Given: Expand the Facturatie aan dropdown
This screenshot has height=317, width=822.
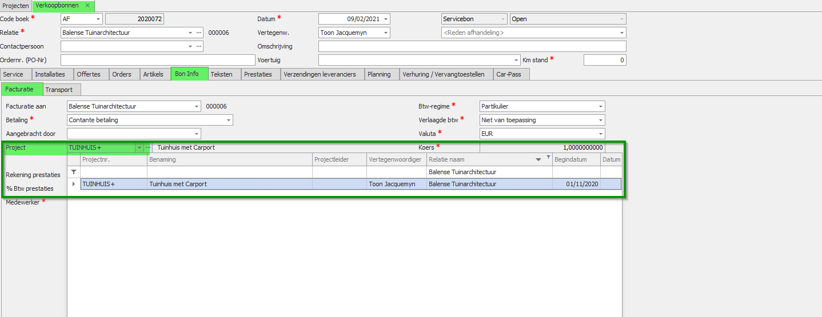Looking at the screenshot, I should tap(197, 106).
